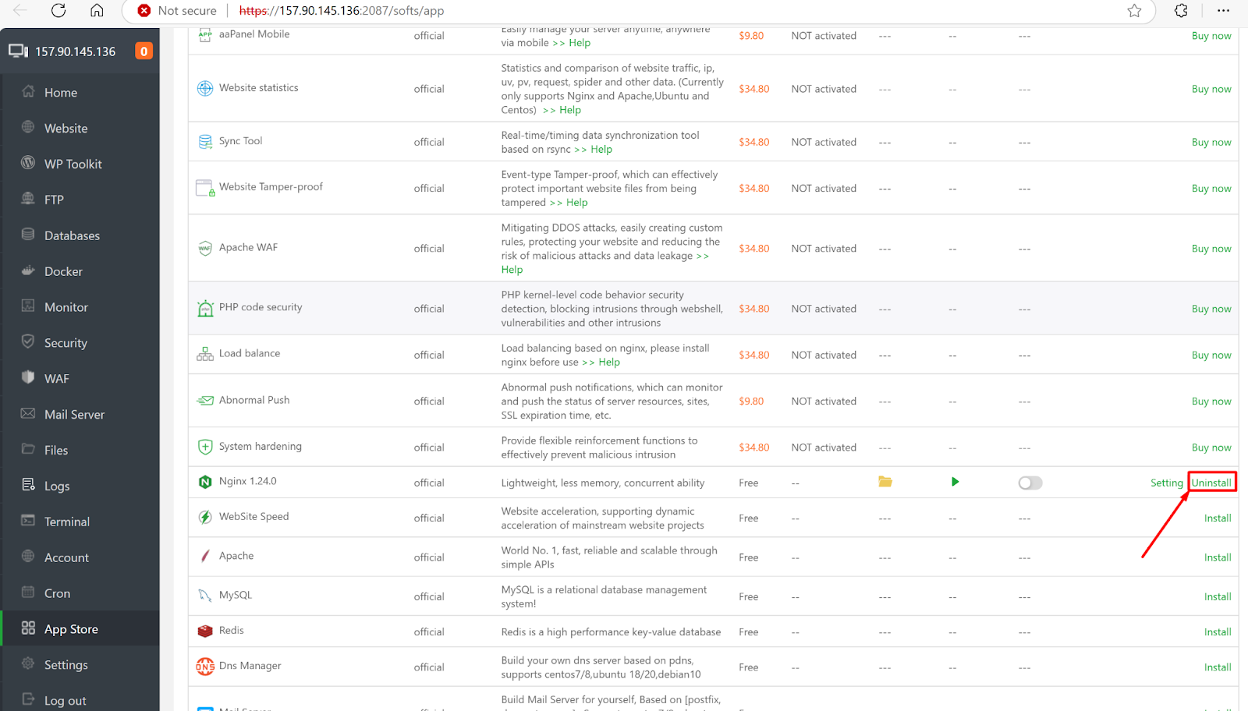The width and height of the screenshot is (1248, 711).
Task: Open Setting for Nginx
Action: tap(1166, 483)
